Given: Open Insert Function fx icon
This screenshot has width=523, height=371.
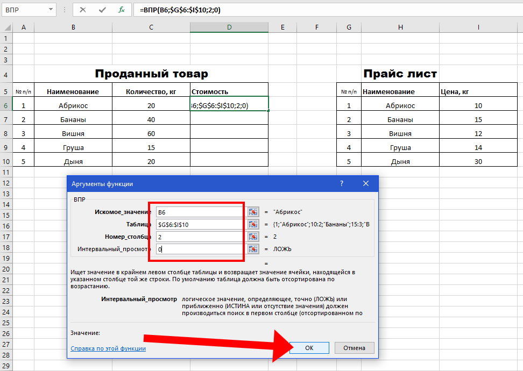Looking at the screenshot, I should (x=122, y=10).
